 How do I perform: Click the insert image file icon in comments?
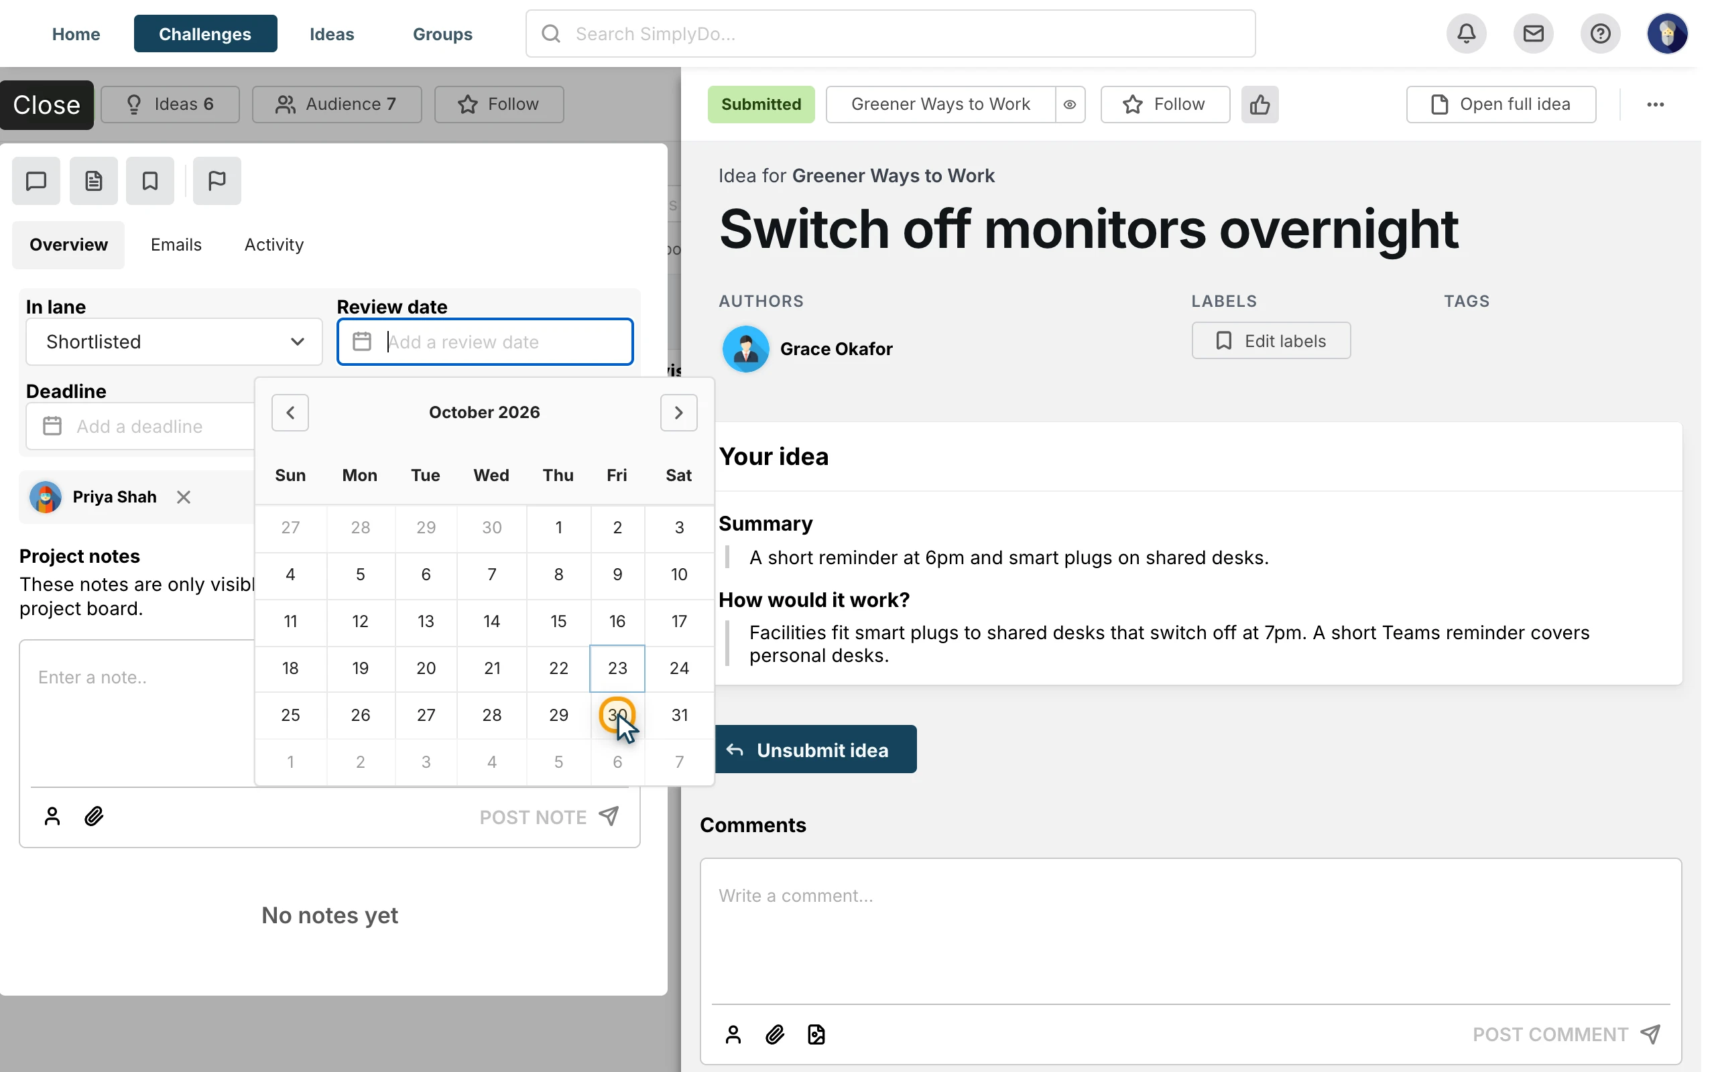pos(816,1034)
